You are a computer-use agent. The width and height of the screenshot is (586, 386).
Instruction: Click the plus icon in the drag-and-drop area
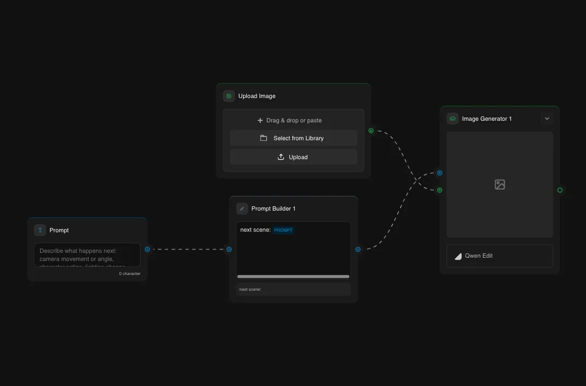(x=260, y=120)
